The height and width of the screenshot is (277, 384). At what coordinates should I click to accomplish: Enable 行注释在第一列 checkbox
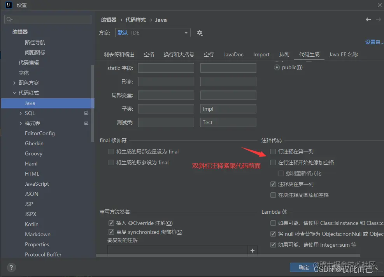click(x=273, y=152)
